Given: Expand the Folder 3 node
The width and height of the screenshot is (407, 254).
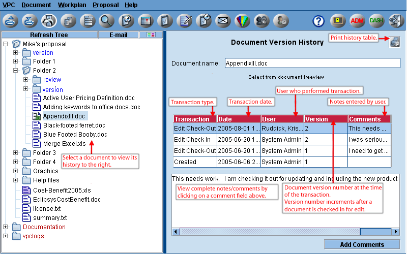Looking at the screenshot, I should pyautogui.click(x=16, y=153).
